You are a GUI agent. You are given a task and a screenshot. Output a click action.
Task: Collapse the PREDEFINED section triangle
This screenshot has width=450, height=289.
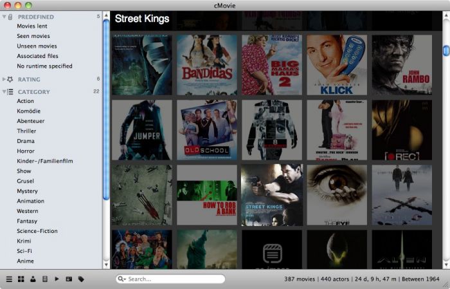coord(4,17)
